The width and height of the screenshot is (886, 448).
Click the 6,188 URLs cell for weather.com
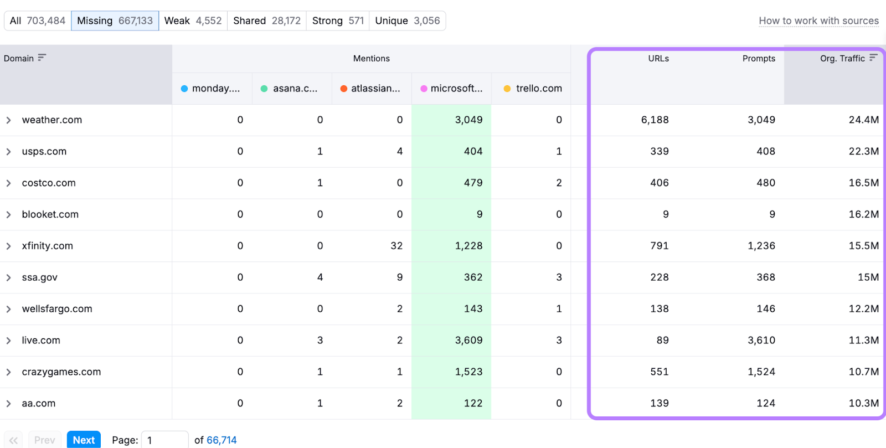[x=655, y=120]
